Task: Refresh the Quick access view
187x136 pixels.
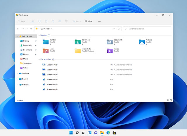Action: tap(119, 29)
